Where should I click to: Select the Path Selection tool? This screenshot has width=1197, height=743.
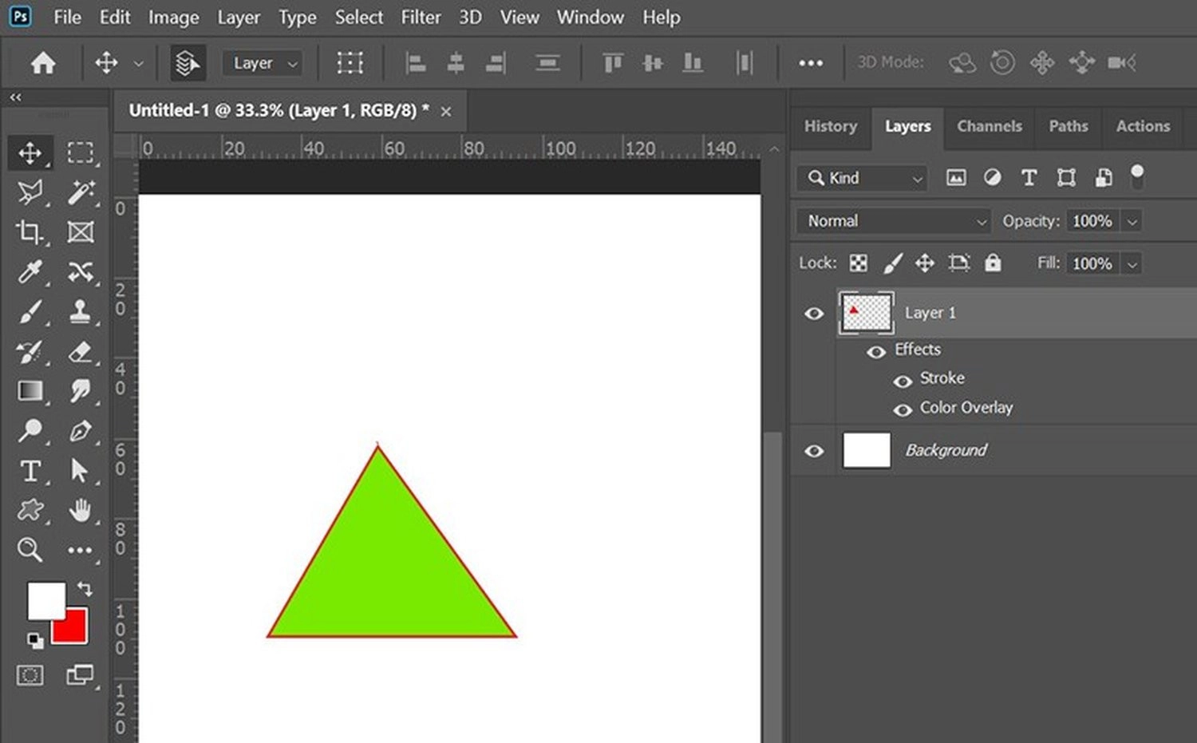pos(80,471)
